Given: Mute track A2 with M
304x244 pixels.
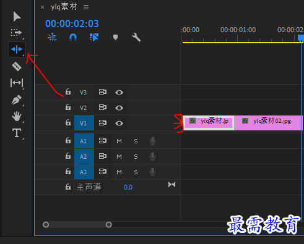Looking at the screenshot, I should pos(119,157).
